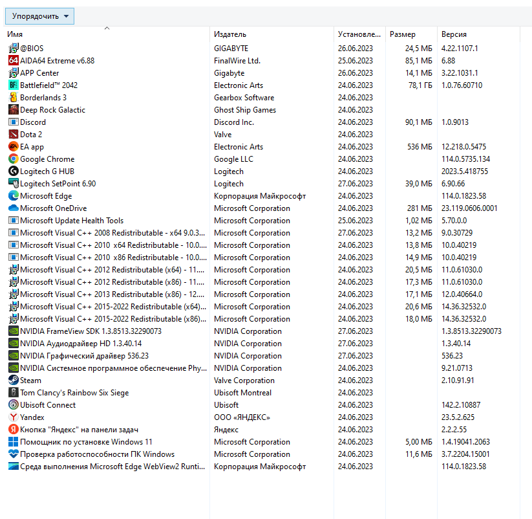Click the Ghost Ship Games publisher cell

click(x=245, y=110)
